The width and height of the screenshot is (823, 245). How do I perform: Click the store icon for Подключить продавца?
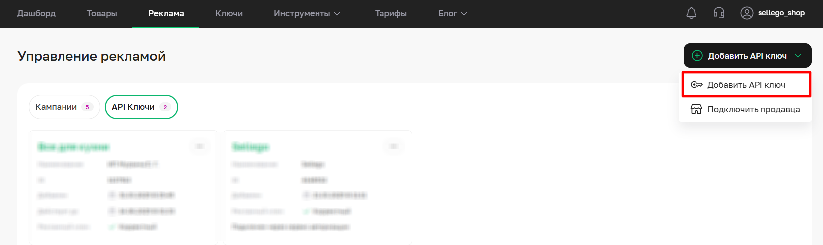click(696, 109)
